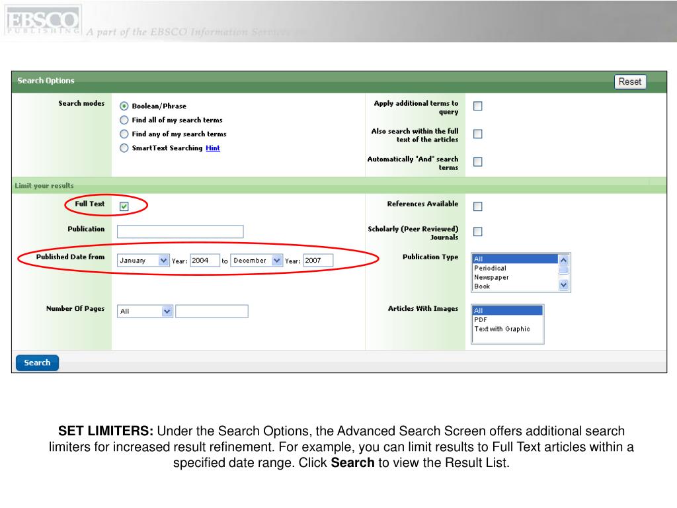Select Find all of my search terms
The height and width of the screenshot is (508, 677).
pyautogui.click(x=124, y=120)
